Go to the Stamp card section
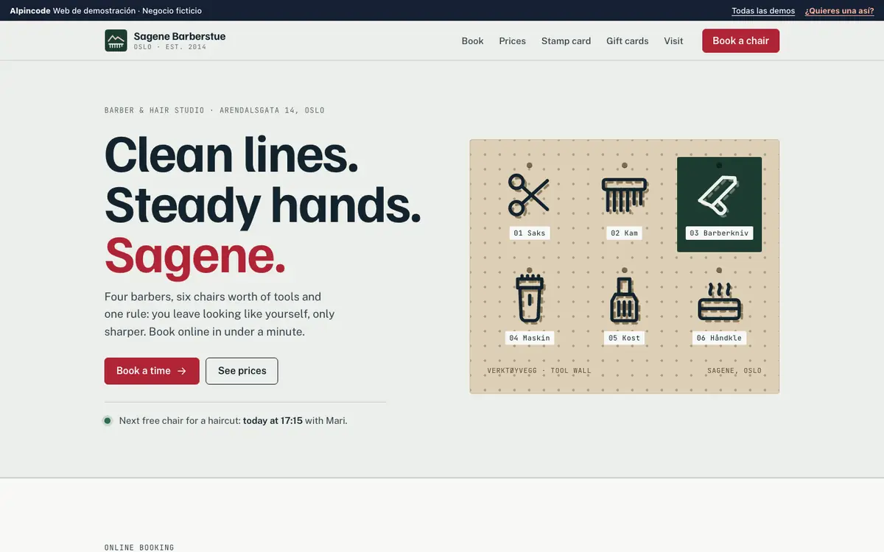This screenshot has width=884, height=552. click(566, 41)
